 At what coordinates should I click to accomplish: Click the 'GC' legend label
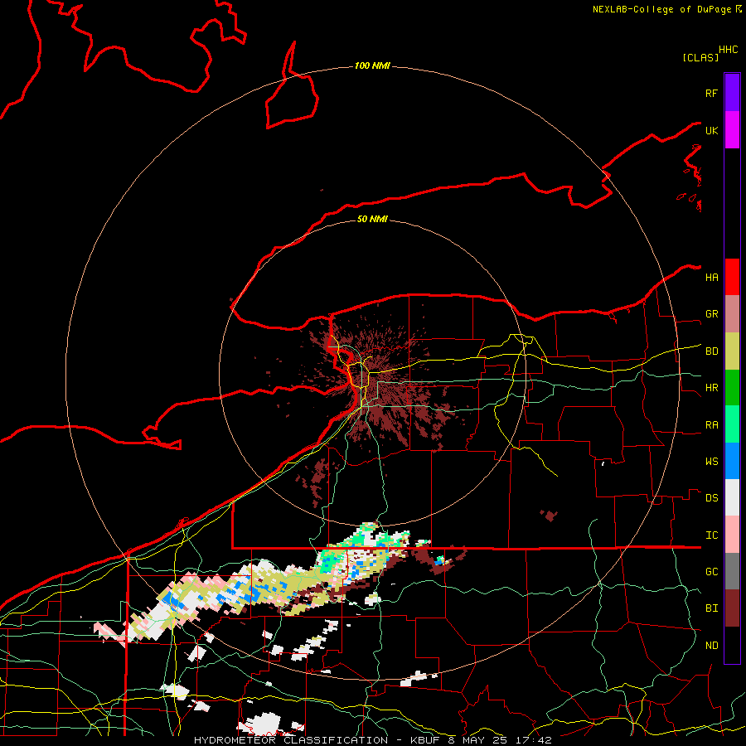711,572
